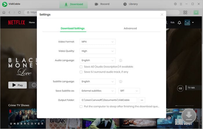Open the Download tab

coord(74,4)
